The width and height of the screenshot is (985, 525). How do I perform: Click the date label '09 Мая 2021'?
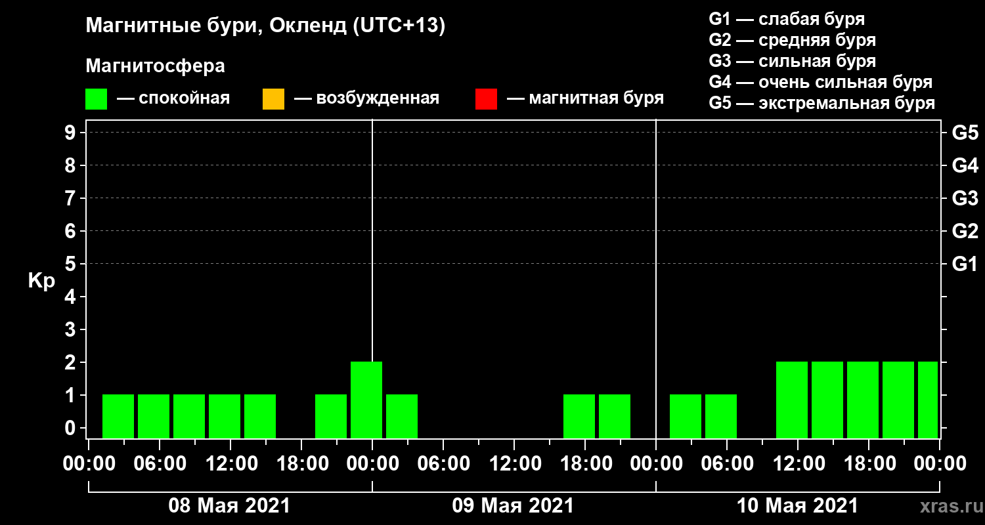point(513,506)
